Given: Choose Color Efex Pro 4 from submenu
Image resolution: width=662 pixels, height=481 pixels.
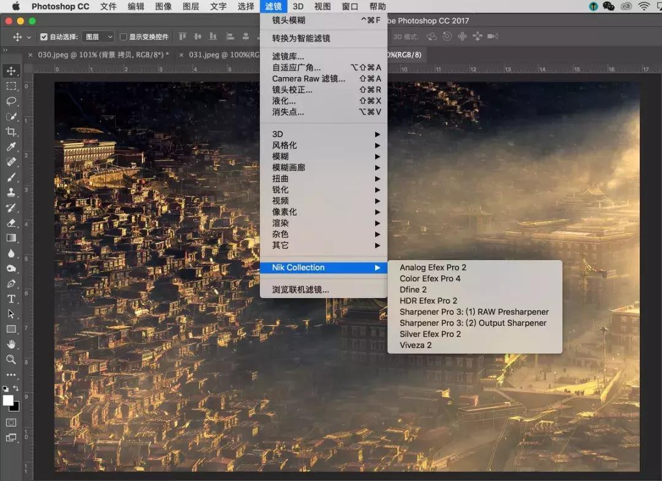Looking at the screenshot, I should 430,278.
